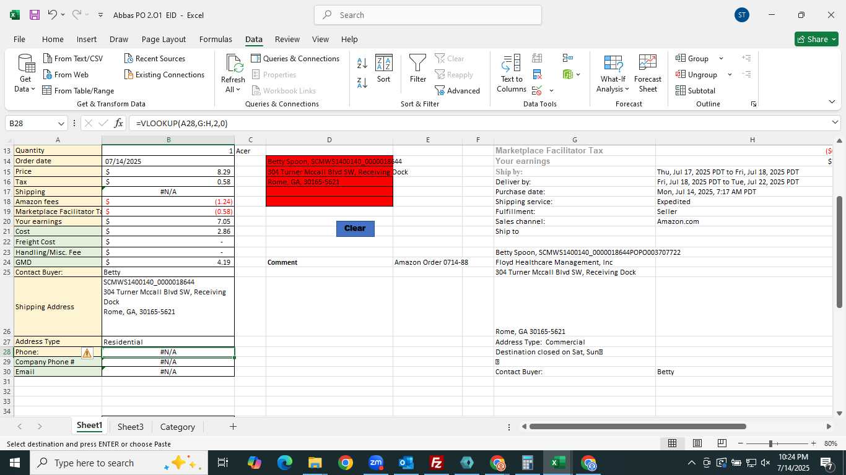Open the Manage Data Model icon
Image resolution: width=846 pixels, height=475 pixels.
click(568, 75)
